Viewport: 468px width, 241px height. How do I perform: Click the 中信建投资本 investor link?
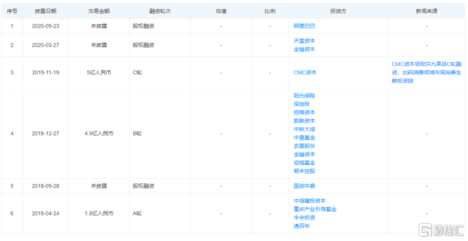309,201
